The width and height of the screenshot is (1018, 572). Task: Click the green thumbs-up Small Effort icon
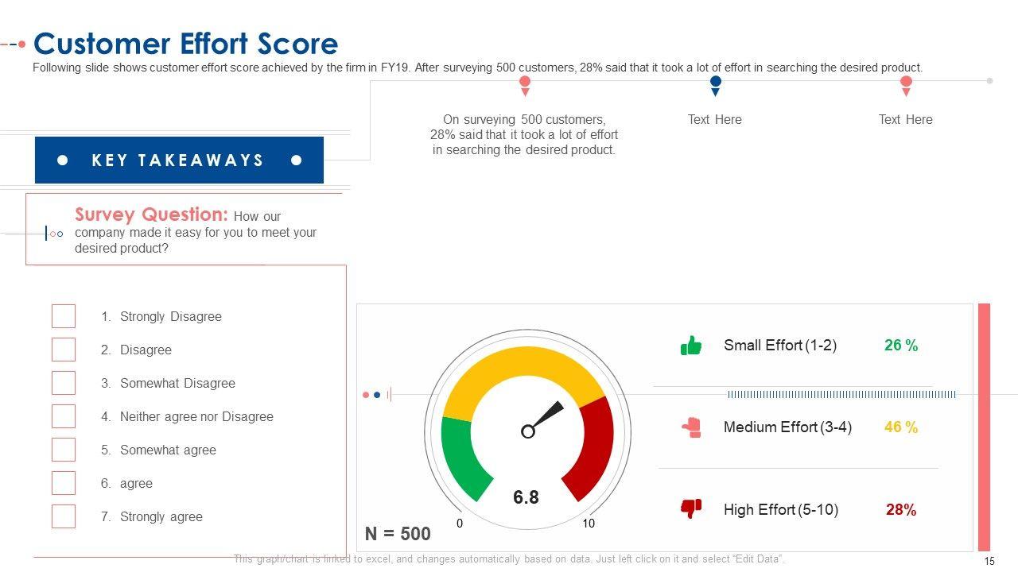click(x=691, y=346)
